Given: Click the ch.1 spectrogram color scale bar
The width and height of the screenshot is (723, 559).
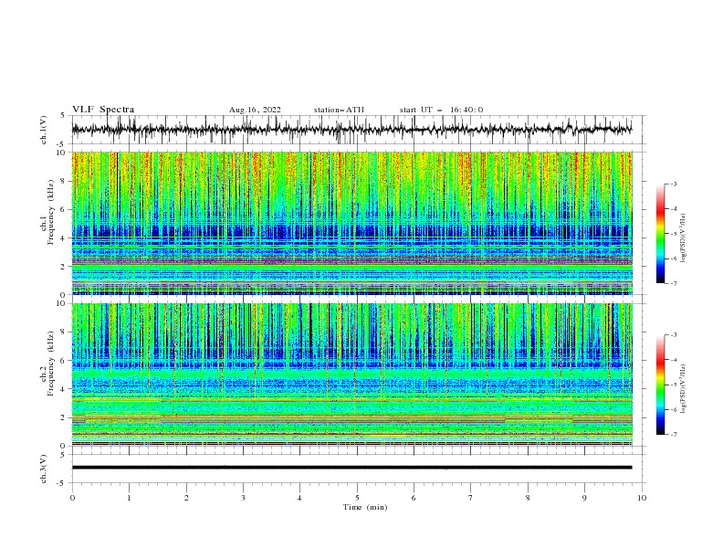Looking at the screenshot, I should click(660, 234).
